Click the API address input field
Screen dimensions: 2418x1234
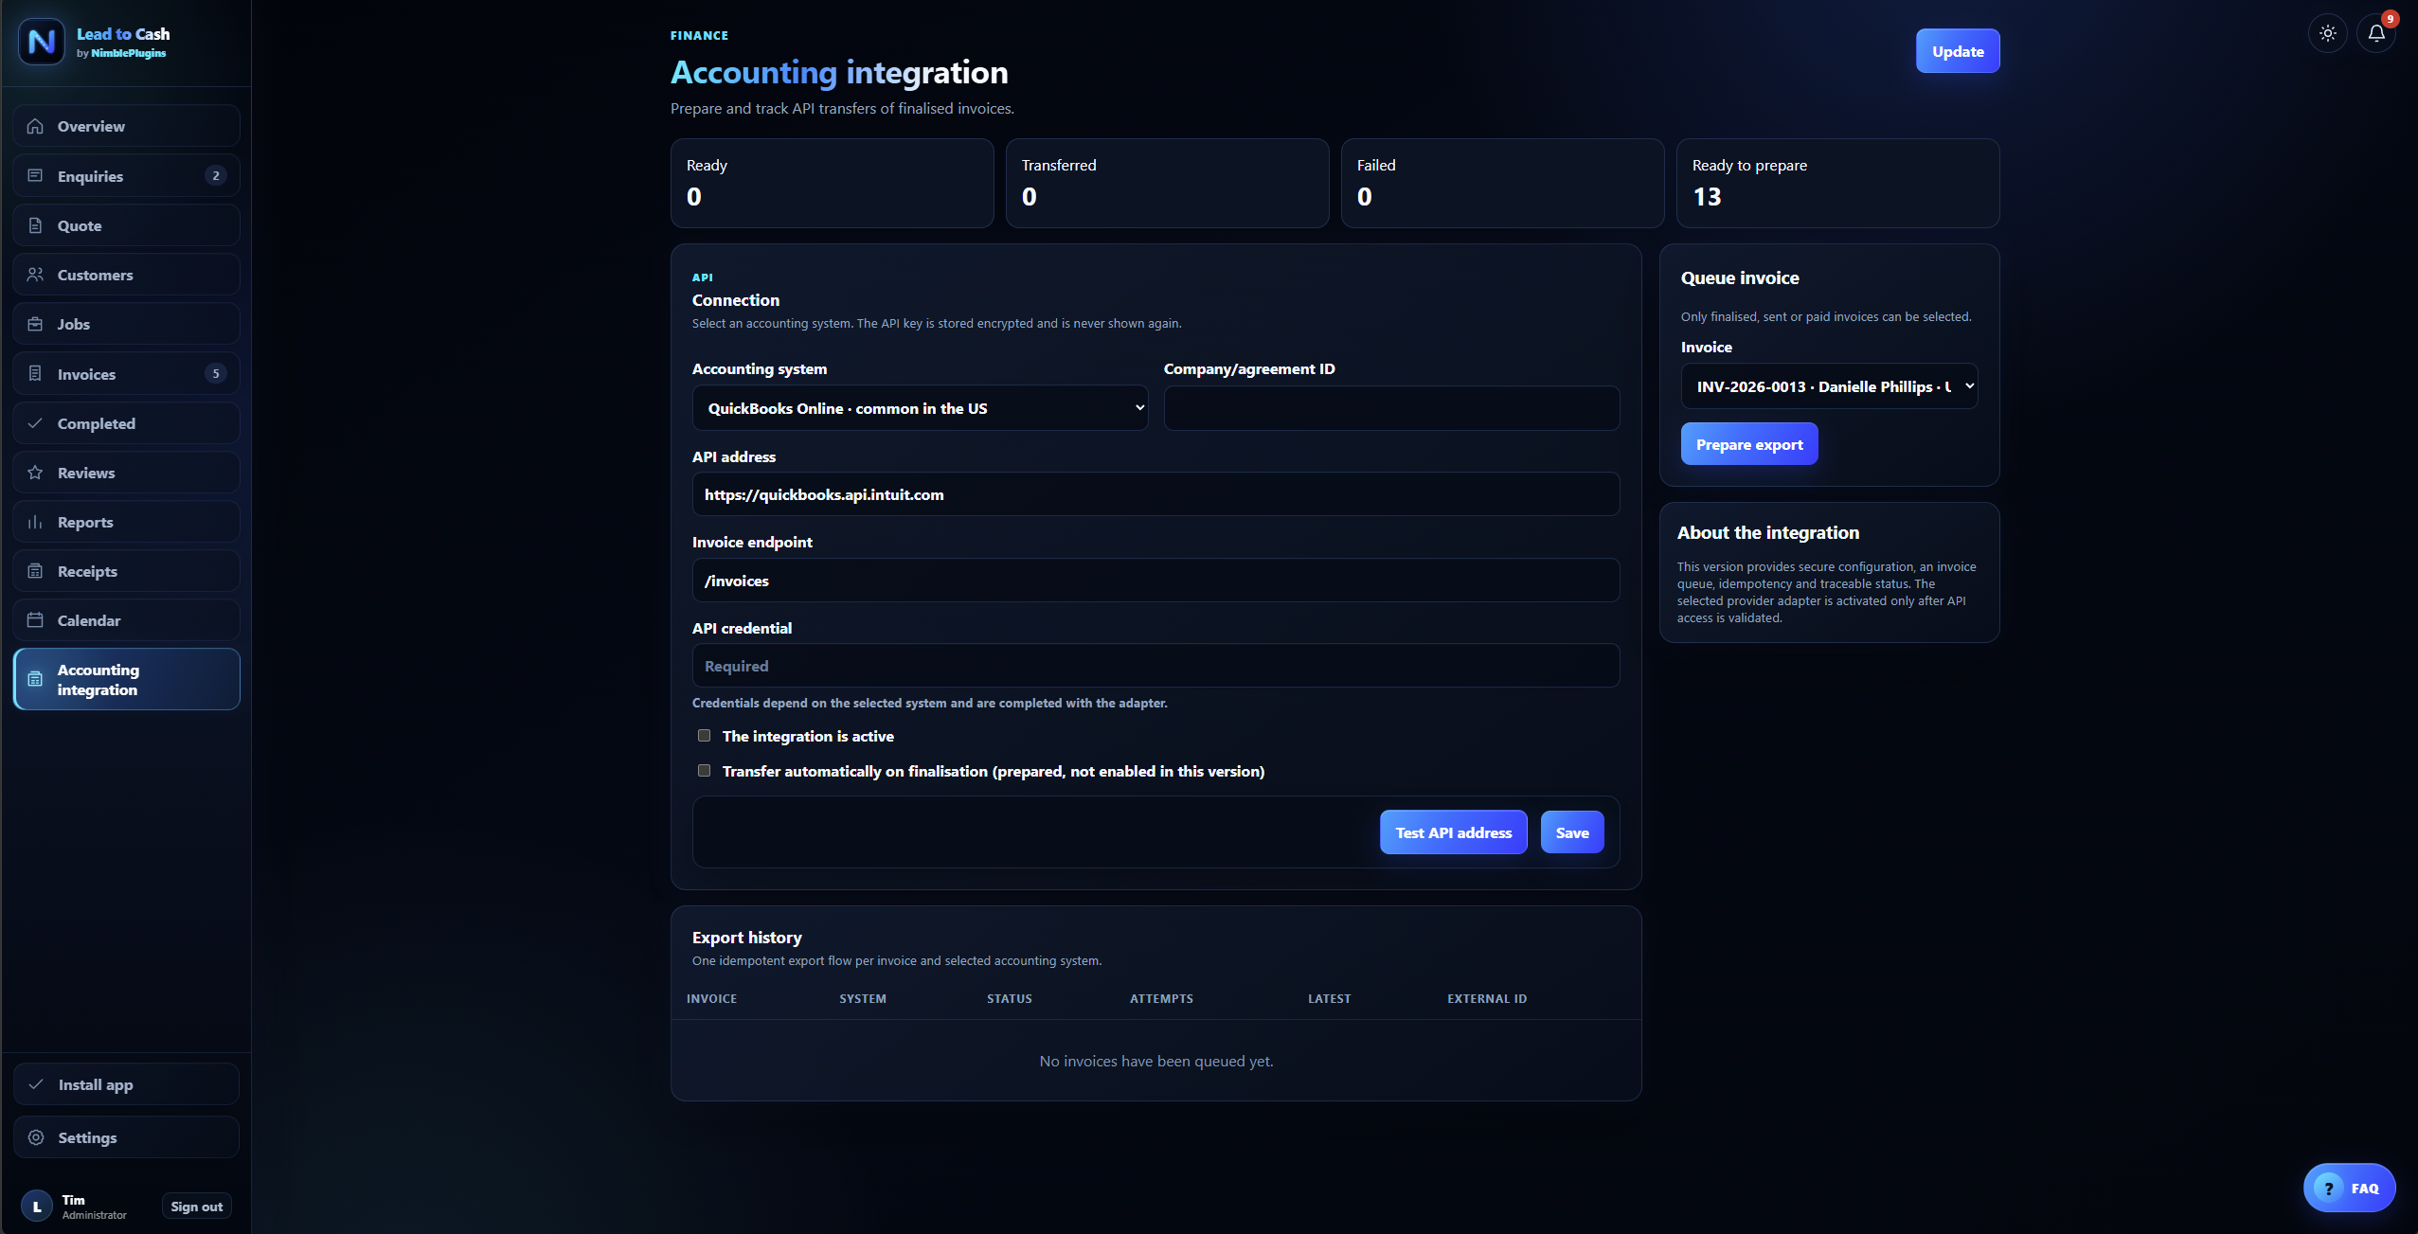pyautogui.click(x=1155, y=494)
